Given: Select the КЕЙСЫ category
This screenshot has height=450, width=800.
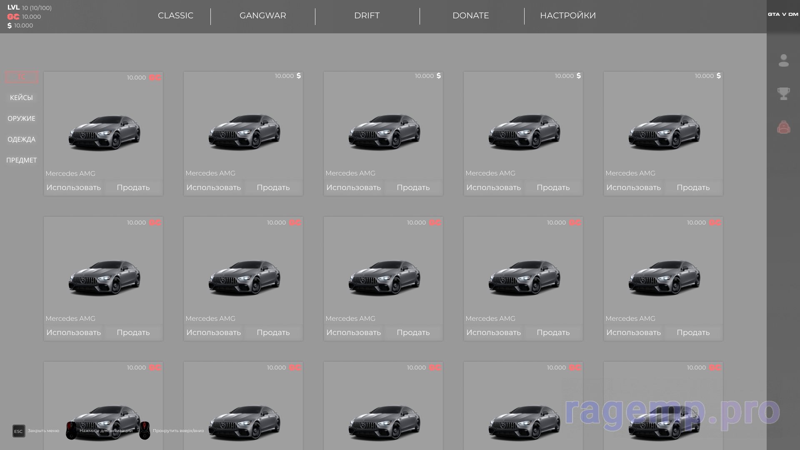Looking at the screenshot, I should click(x=22, y=97).
